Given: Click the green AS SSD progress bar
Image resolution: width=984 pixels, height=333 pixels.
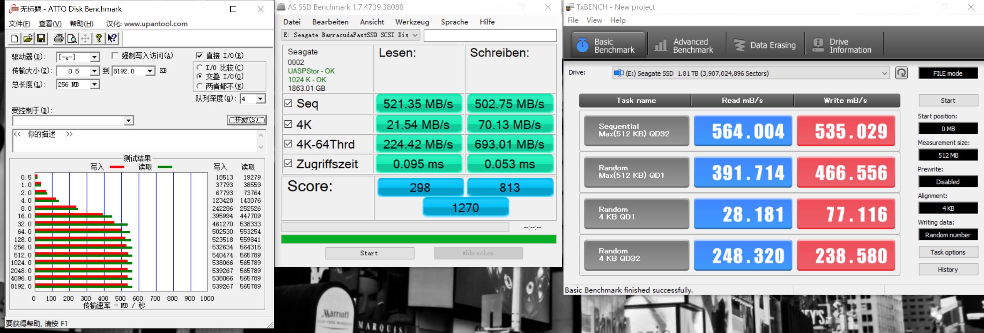Looking at the screenshot, I should point(418,239).
